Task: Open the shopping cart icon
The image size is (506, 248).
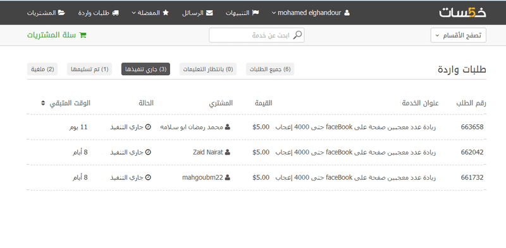Action: pos(83,35)
